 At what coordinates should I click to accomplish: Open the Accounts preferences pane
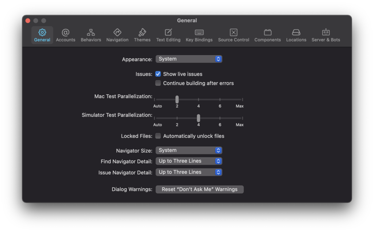66,35
